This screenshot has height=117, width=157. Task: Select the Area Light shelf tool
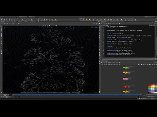click(x=90, y=20)
